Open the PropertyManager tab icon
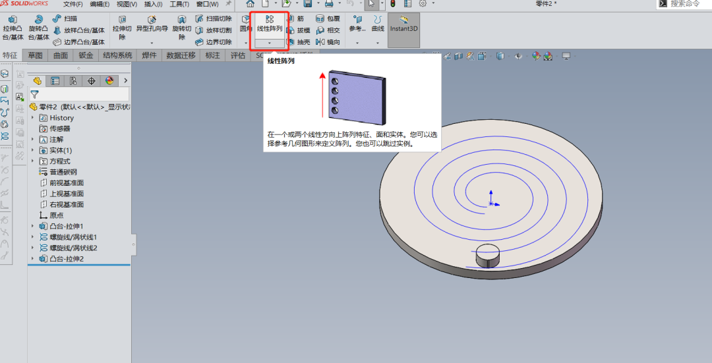This screenshot has height=363, width=712. (x=55, y=81)
